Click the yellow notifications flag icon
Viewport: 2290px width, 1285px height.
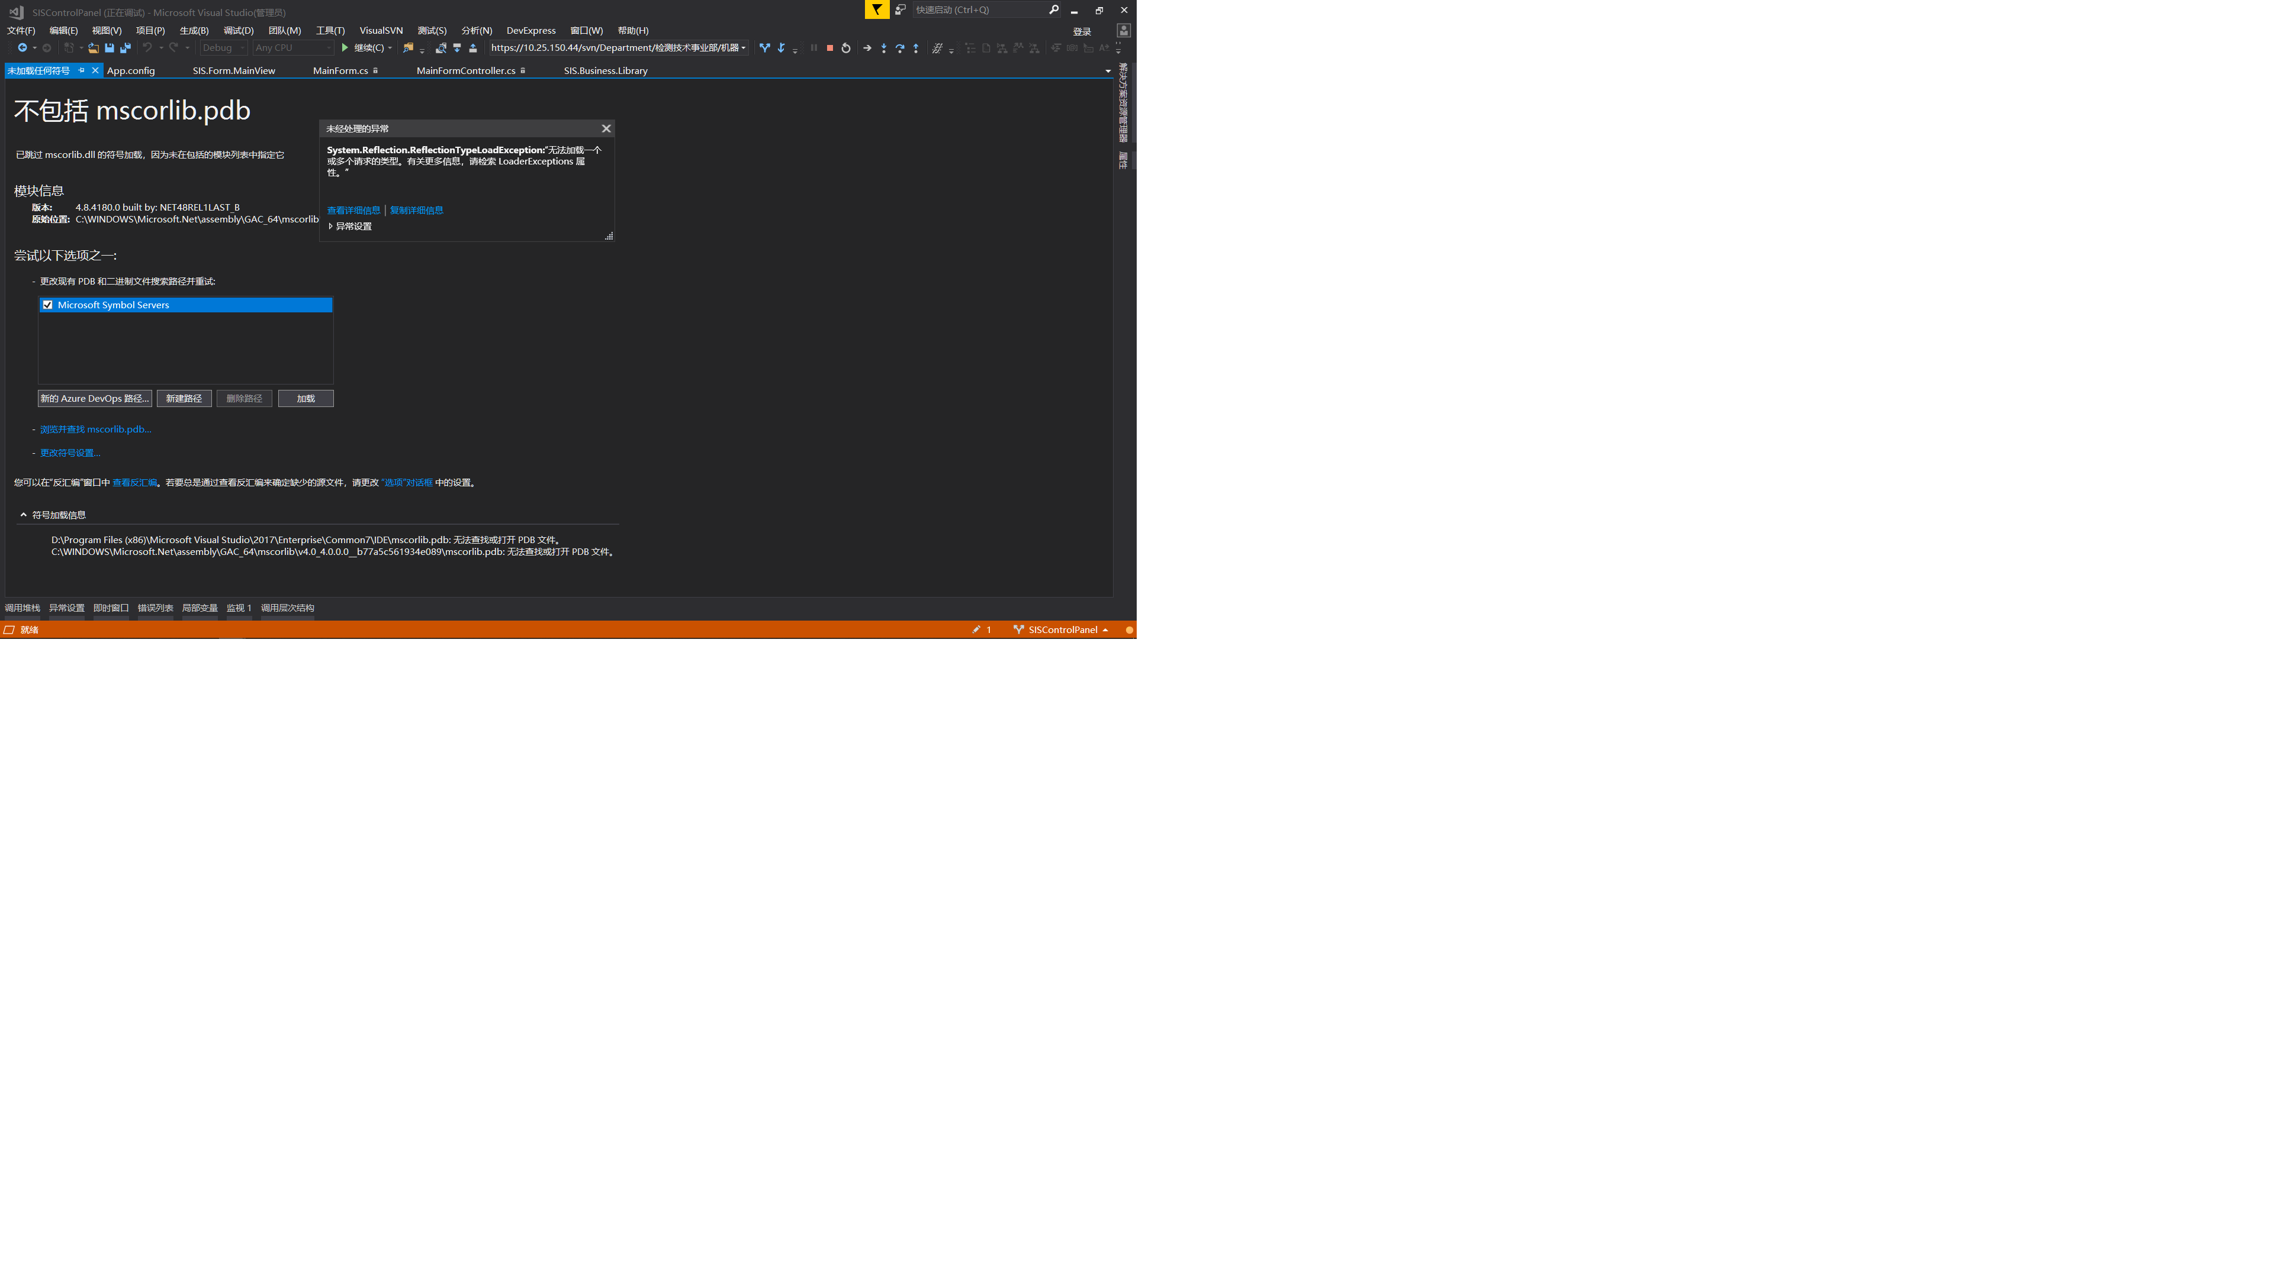[x=877, y=10]
